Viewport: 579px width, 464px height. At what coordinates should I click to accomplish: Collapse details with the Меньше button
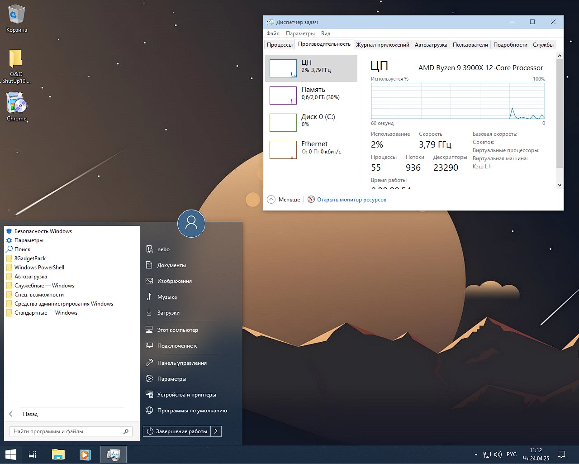(284, 200)
